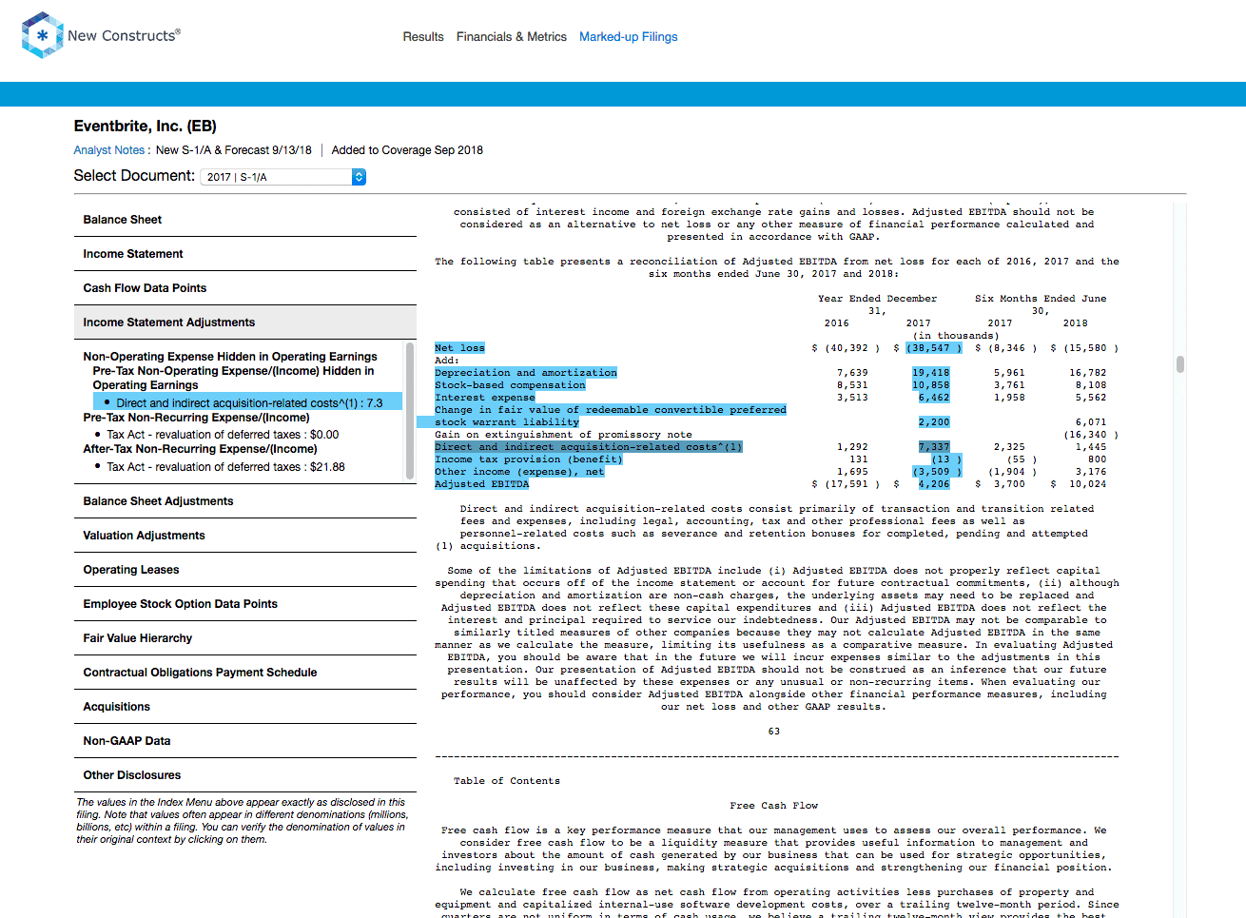Go to the Marked-up Filings tab
Screen dimensions: 1246x918
pyautogui.click(x=629, y=37)
